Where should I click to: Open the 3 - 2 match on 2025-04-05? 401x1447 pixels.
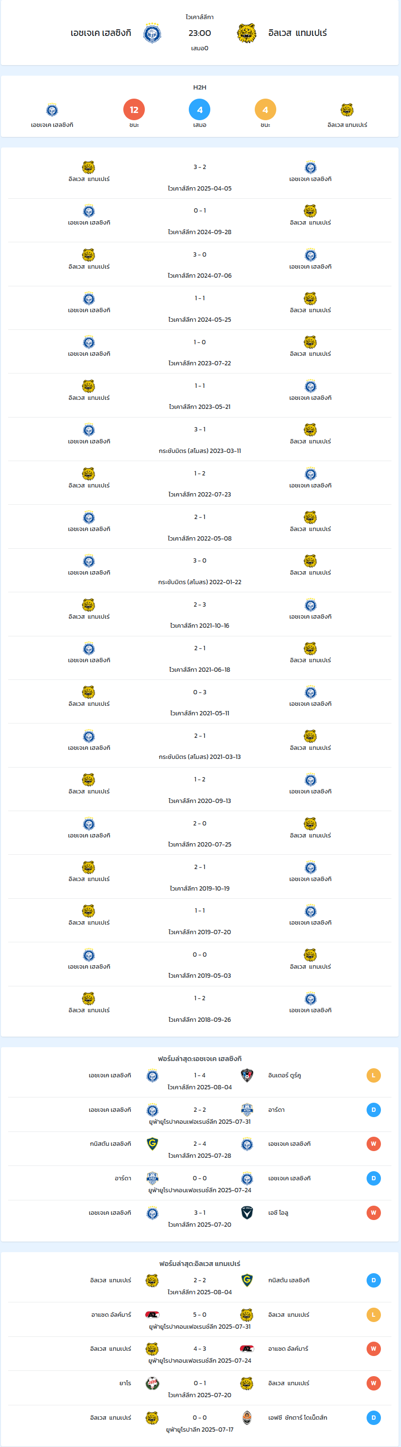[x=200, y=177]
